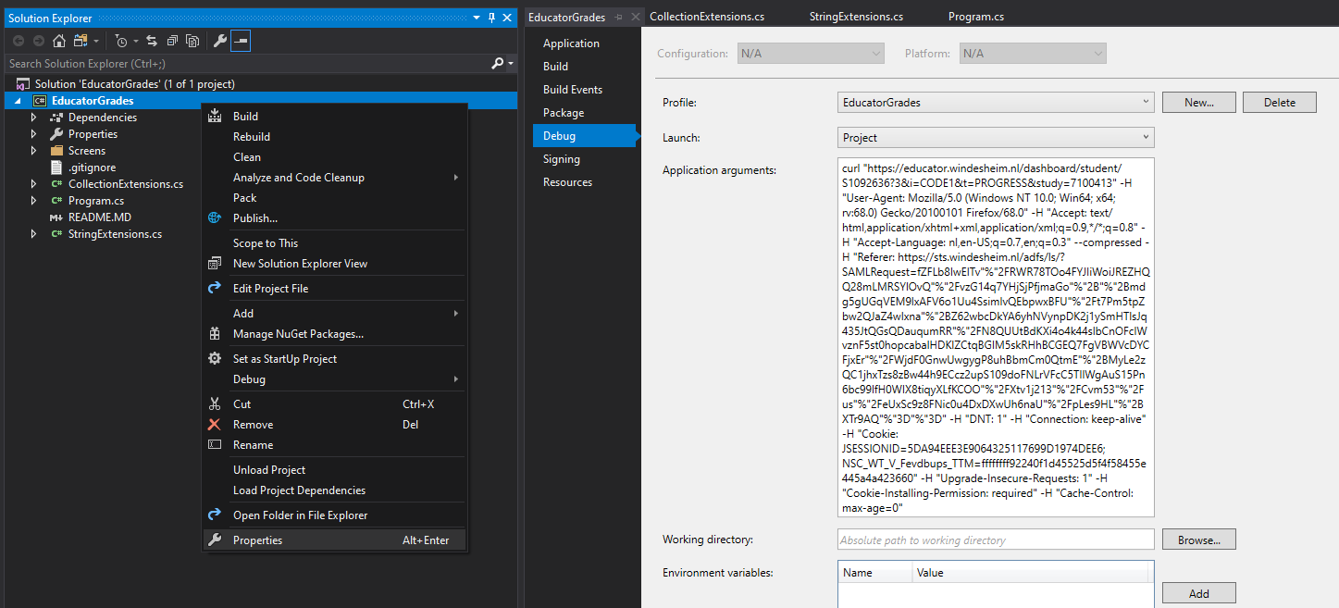
Task: Expand the Properties tree node
Action: 34,134
